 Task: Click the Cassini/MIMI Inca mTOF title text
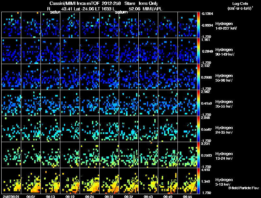[74, 3]
